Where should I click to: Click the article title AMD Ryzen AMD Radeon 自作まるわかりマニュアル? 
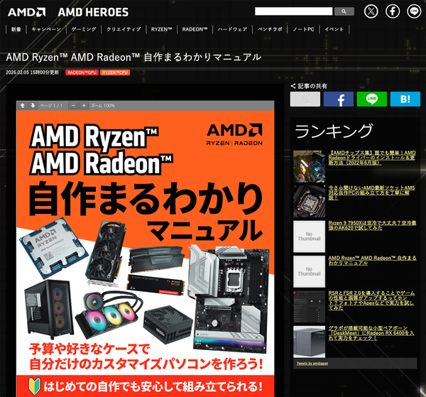[x=133, y=58]
